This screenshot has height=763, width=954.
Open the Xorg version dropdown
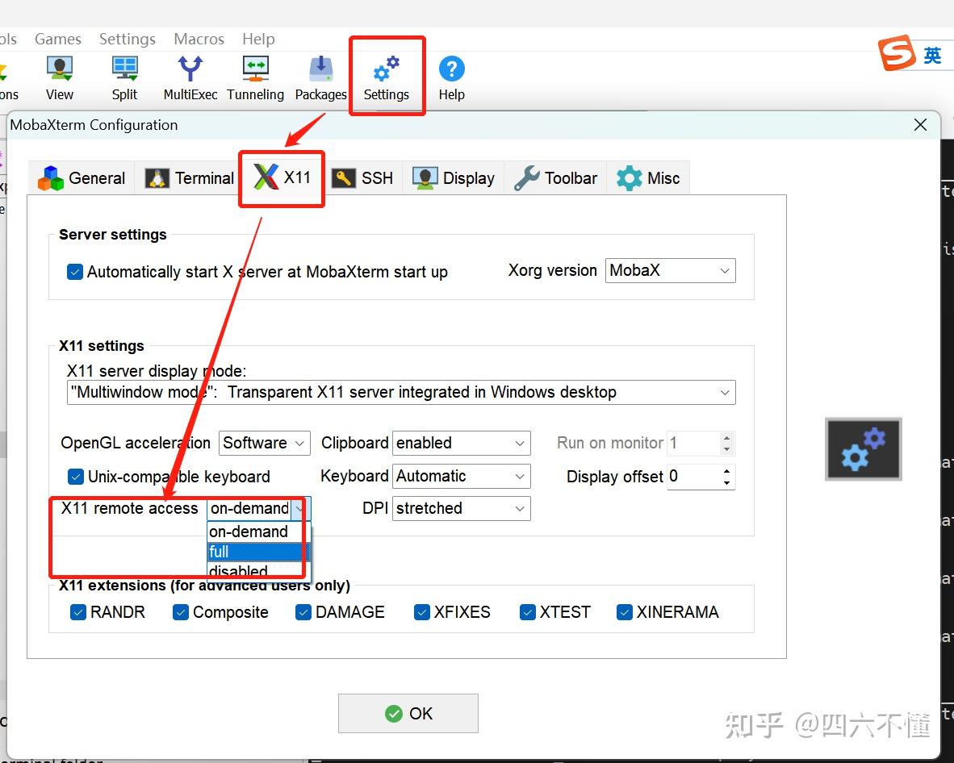(725, 270)
